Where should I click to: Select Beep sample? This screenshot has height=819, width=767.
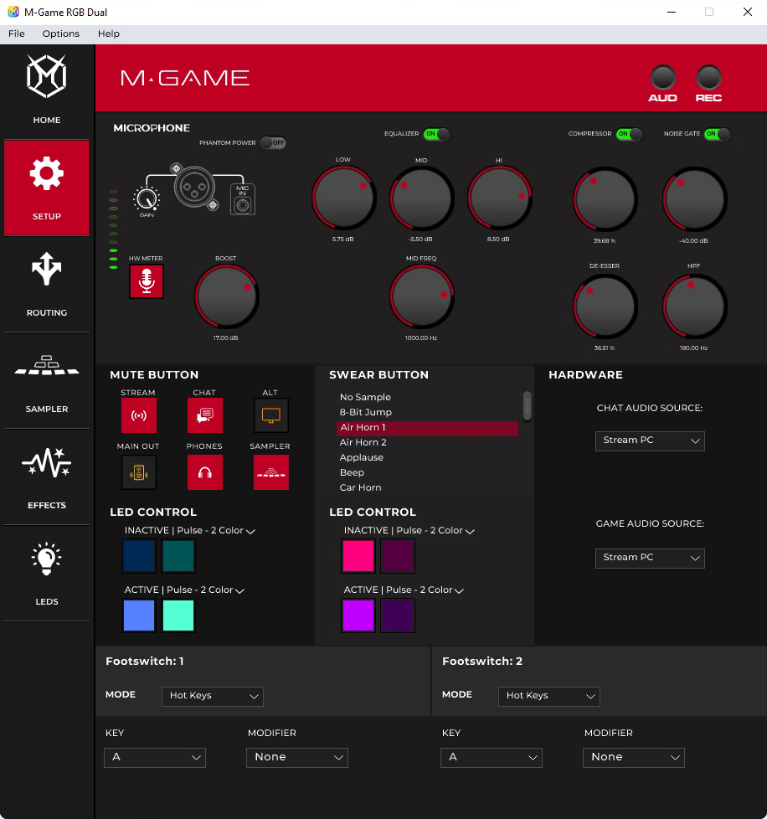[427, 472]
